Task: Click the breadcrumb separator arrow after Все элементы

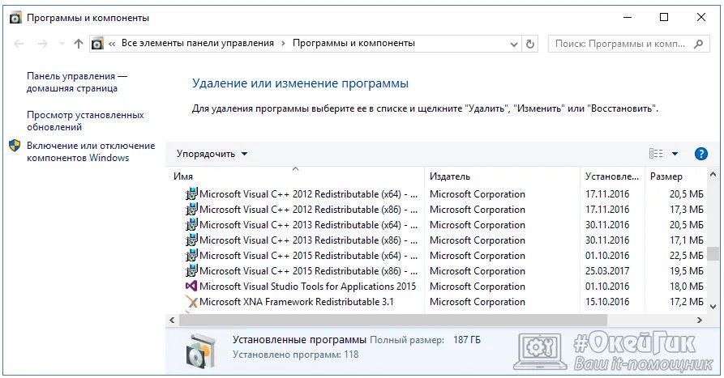Action: tap(283, 44)
